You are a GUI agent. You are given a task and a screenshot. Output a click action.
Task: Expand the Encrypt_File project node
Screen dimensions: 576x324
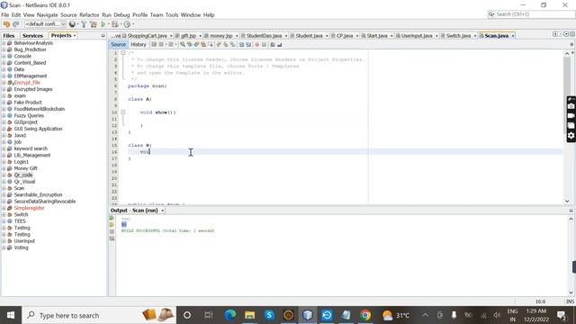[4, 83]
